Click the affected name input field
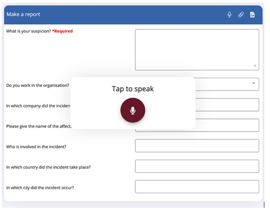Viewport: 270px width, 213px height. click(x=227, y=125)
